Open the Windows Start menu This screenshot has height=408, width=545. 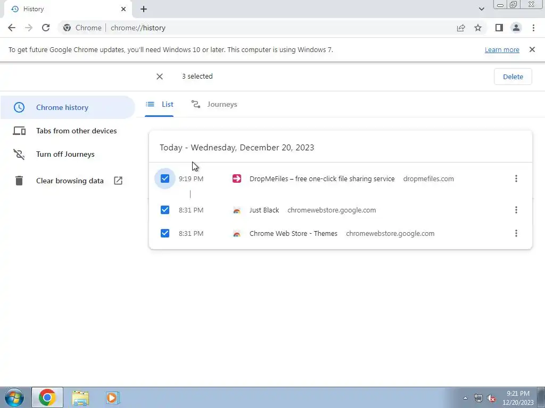tap(14, 397)
